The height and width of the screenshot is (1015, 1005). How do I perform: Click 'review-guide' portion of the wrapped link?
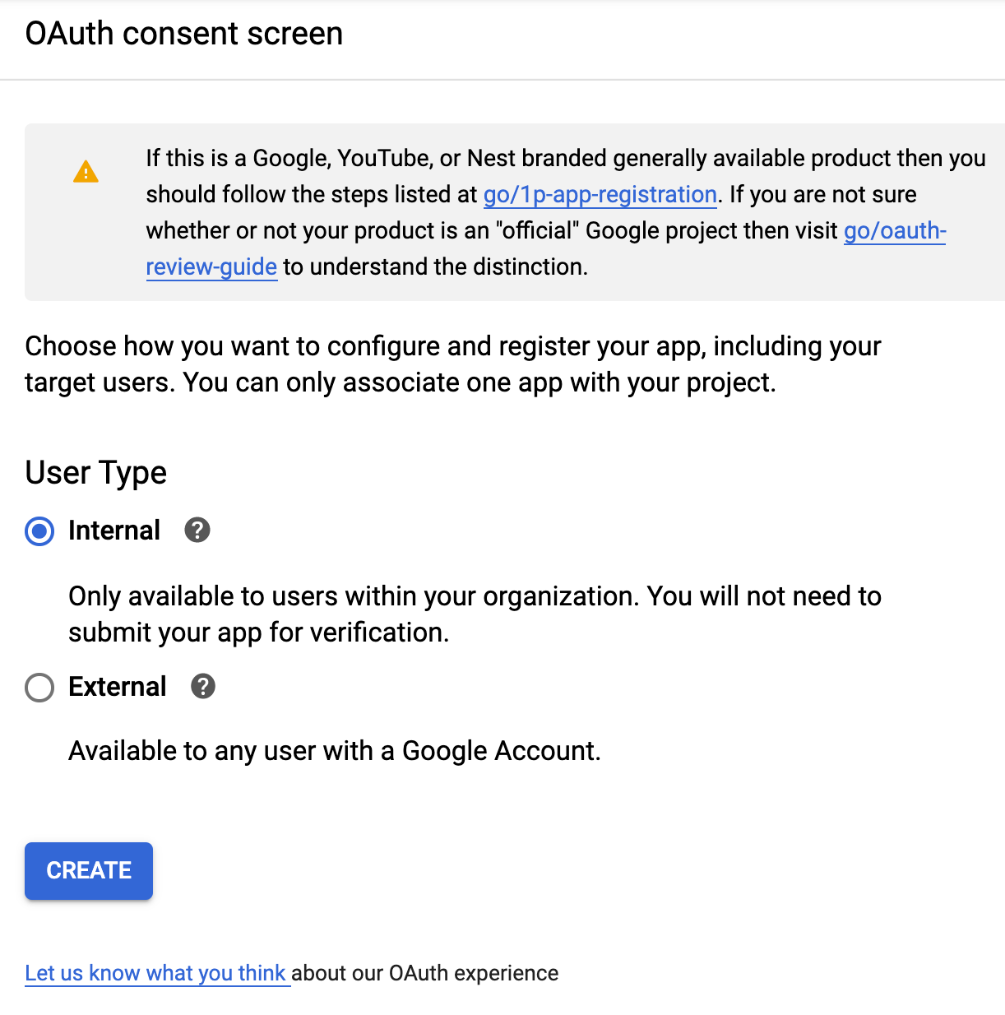[x=211, y=267]
